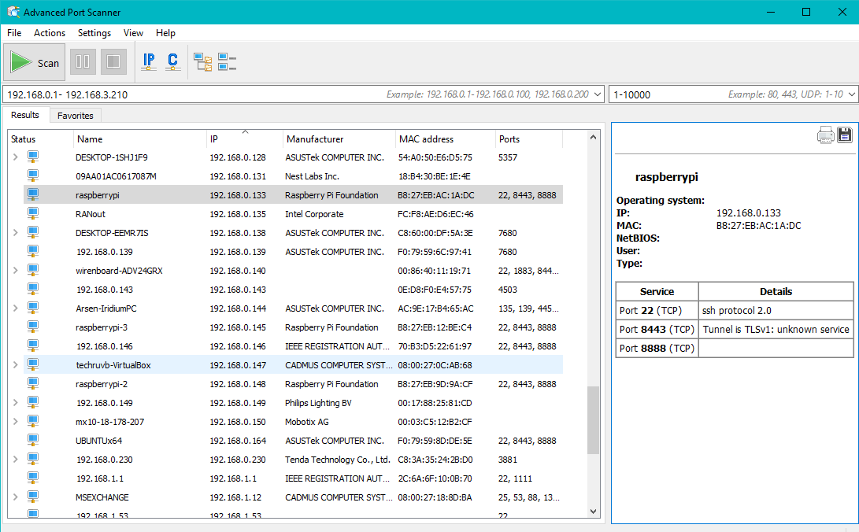859x532 pixels.
Task: Open the IP range history dropdown
Action: coord(596,94)
